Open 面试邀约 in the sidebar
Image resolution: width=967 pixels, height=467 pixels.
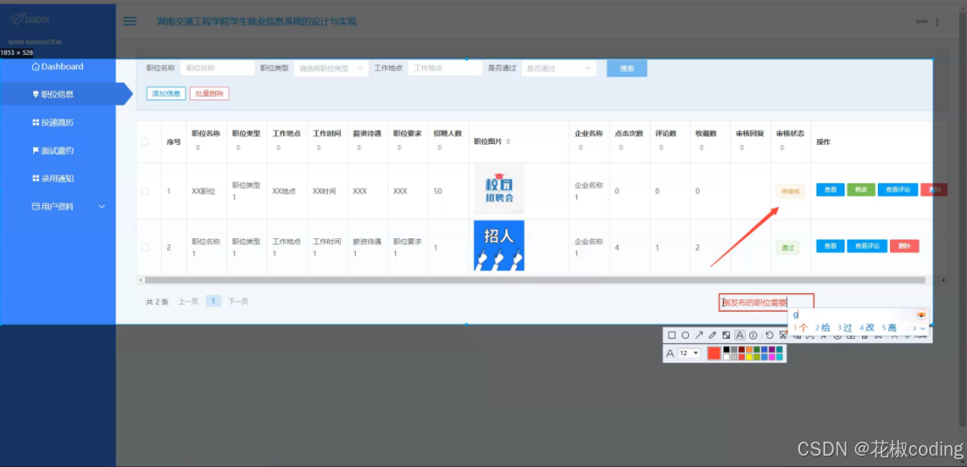point(53,150)
